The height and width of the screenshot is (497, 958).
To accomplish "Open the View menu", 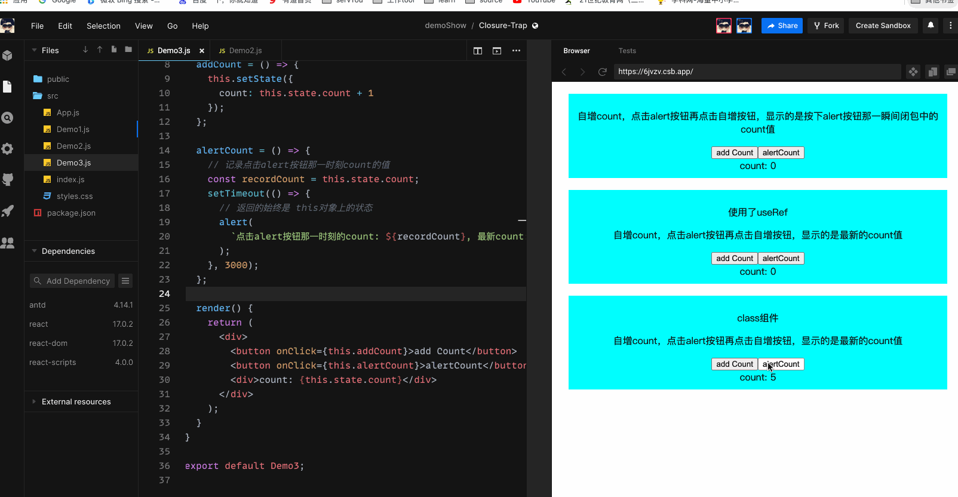I will [144, 26].
